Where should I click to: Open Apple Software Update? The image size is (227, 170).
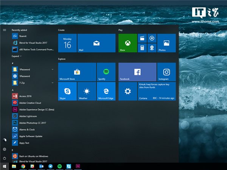(x=33, y=136)
